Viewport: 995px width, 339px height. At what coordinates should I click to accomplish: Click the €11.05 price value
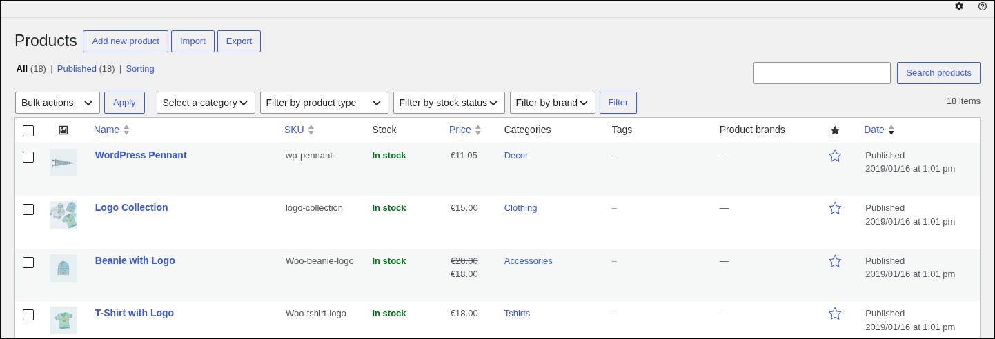(464, 156)
